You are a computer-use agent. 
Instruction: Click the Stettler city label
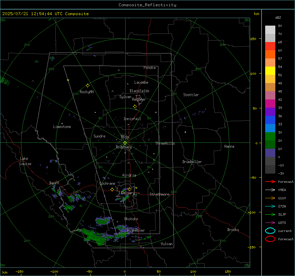tap(191, 95)
